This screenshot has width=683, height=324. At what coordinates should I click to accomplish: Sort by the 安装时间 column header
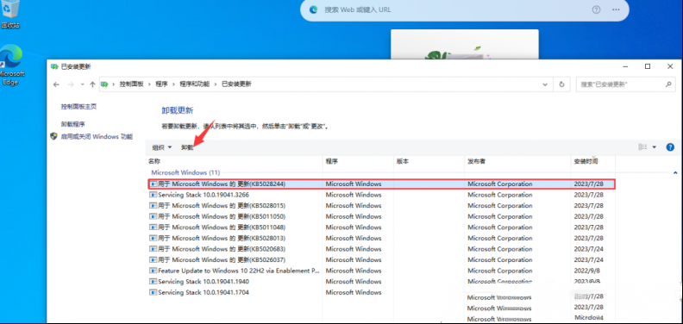pyautogui.click(x=593, y=161)
